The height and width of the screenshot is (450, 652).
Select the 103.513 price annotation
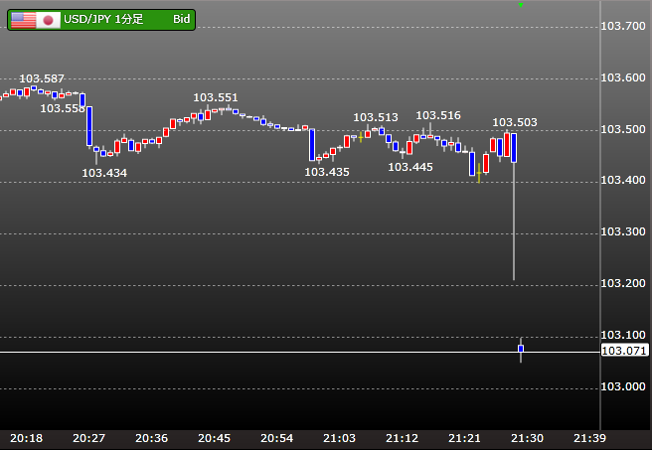[x=376, y=117]
